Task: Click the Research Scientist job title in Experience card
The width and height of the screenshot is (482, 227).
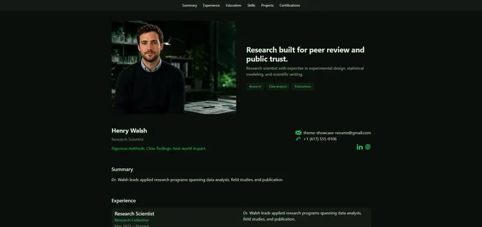Action: click(134, 214)
